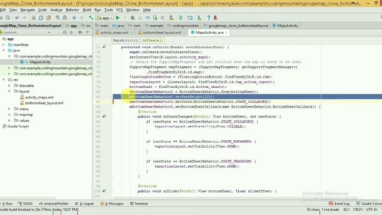The width and height of the screenshot is (382, 215).
Task: Open the Run menu
Action: pos(98,10)
